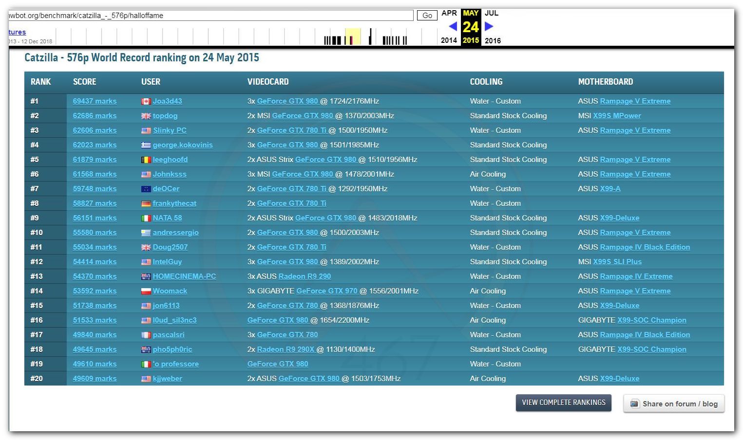Open GeForce GTX 780 Ti link in deOCer row

291,189
